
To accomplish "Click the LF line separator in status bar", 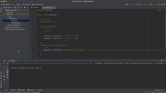I will [149, 92].
